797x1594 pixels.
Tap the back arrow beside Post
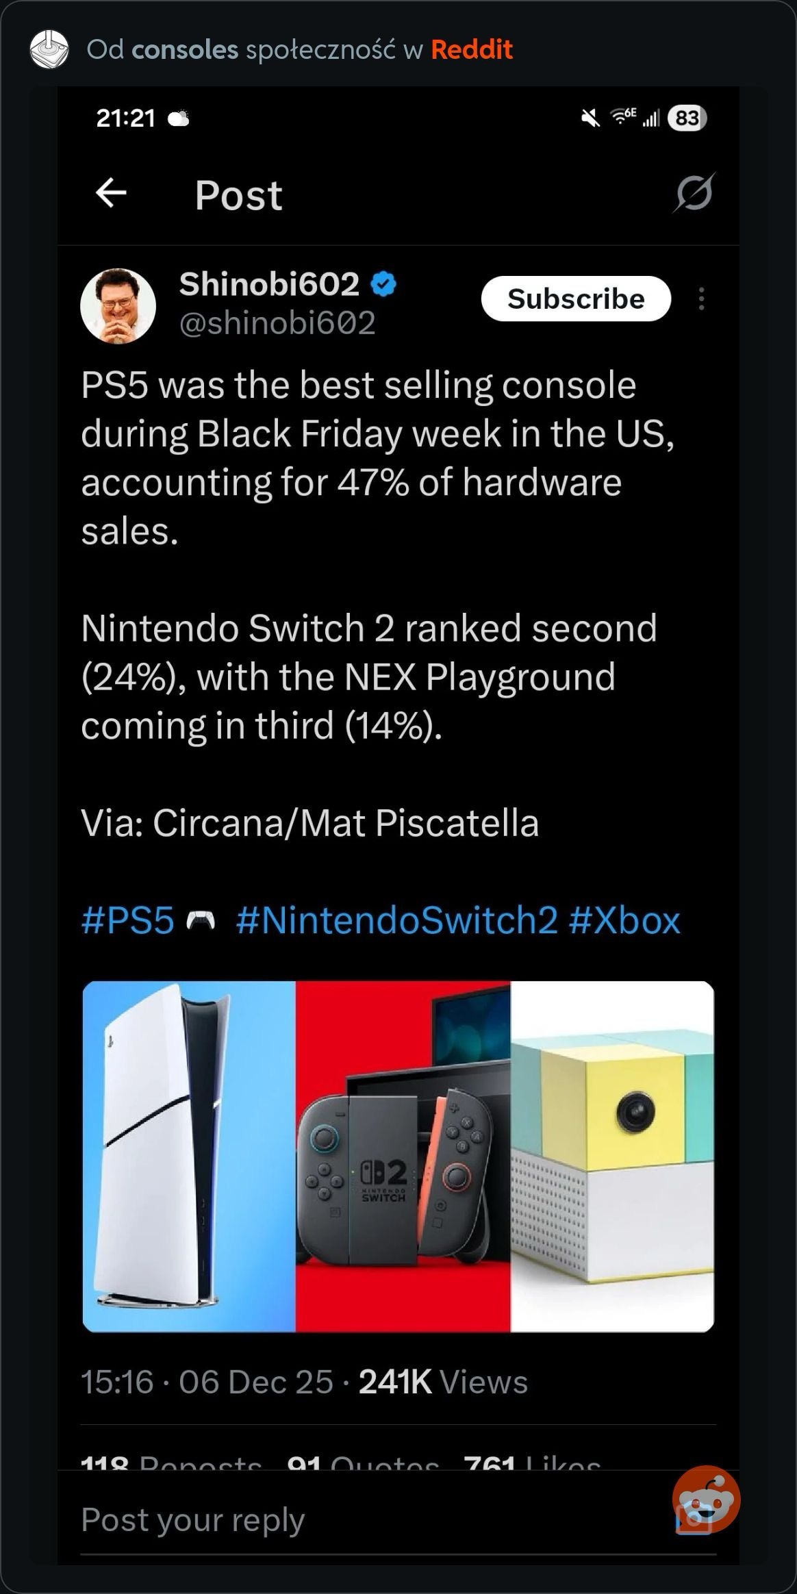[x=111, y=193]
